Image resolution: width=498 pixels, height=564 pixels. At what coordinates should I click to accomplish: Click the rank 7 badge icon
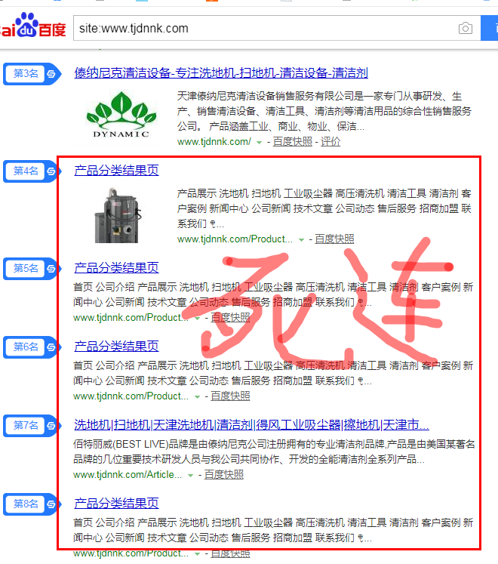[32, 426]
